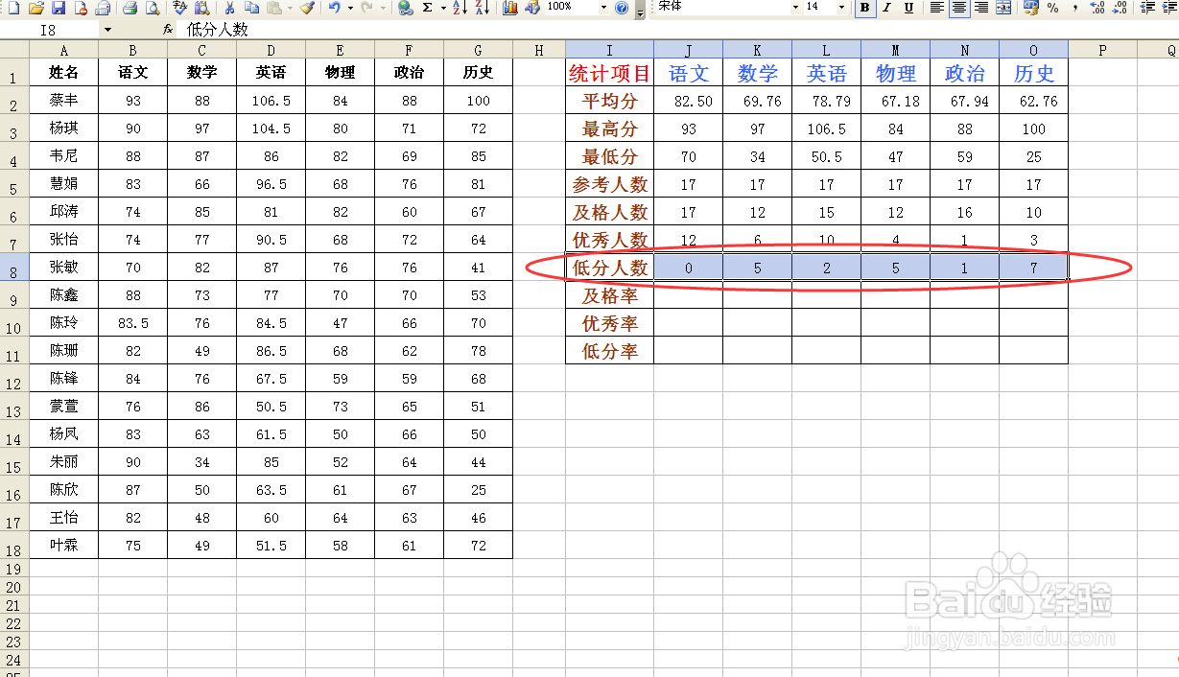
Task: Click the Fill Color toolbar icon
Action: click(1175, 8)
